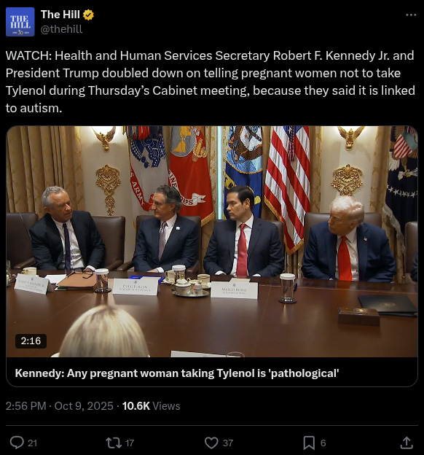The width and height of the screenshot is (424, 455).
Task: Like the post with heart icon
Action: click(x=211, y=443)
